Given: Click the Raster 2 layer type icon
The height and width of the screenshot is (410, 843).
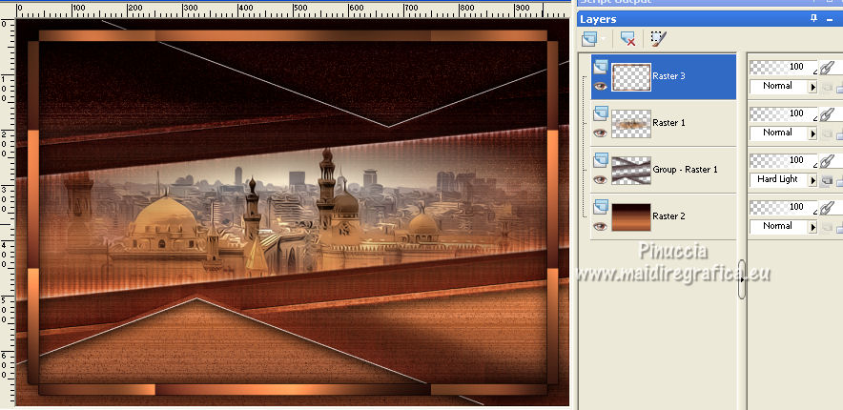Looking at the screenshot, I should 601,207.
